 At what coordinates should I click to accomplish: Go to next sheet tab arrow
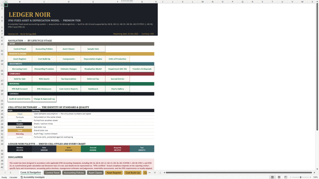11,173
